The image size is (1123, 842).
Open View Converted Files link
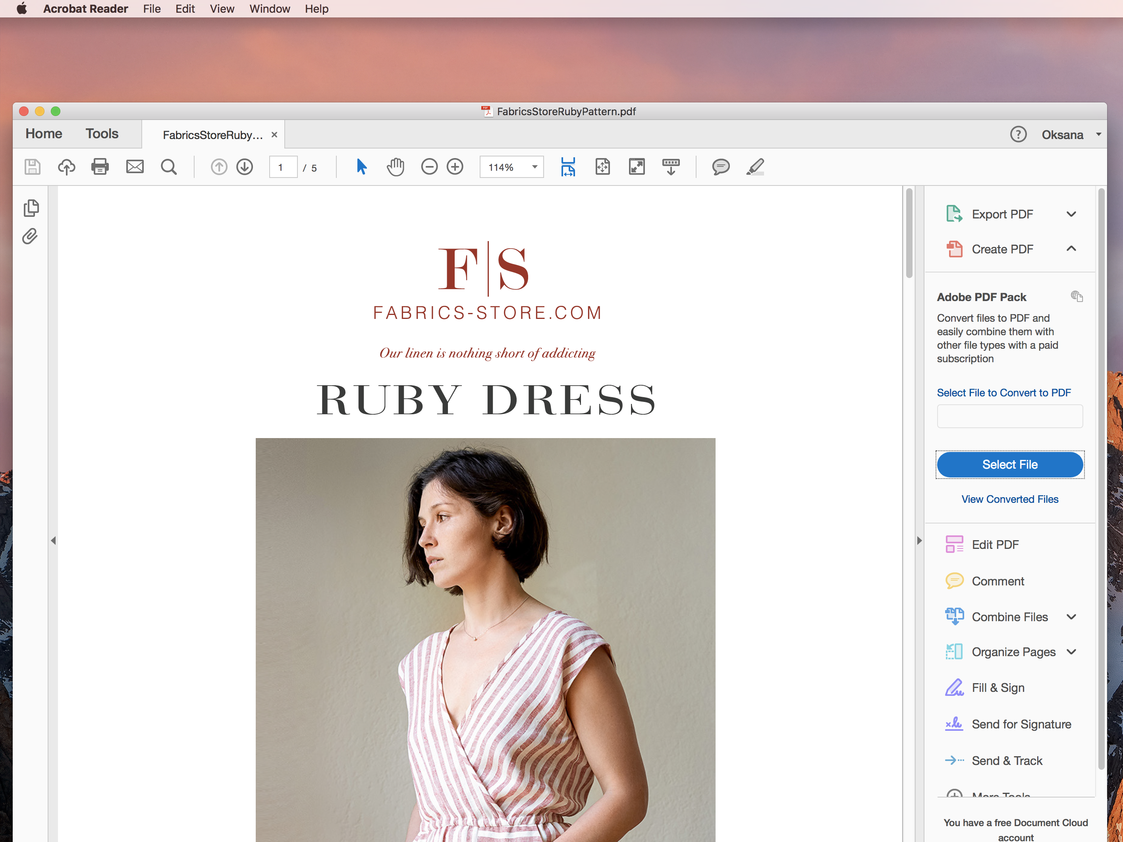1009,499
